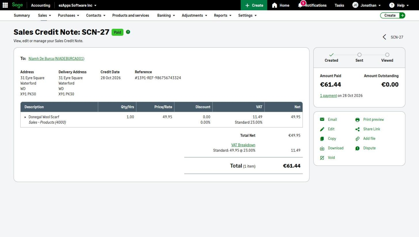This screenshot has height=237, width=419.
Task: Click the reference #1391-REF-986756743324
Action: click(158, 78)
